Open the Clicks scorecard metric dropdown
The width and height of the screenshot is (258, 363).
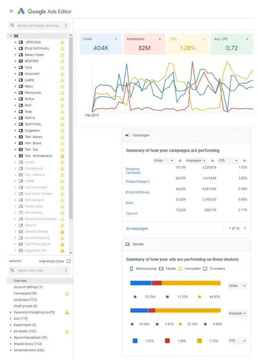point(116,39)
